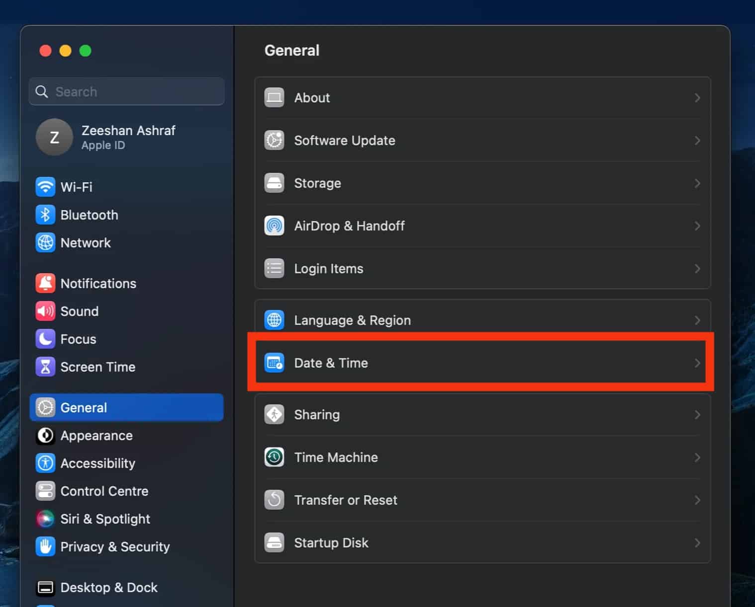Click the Language & Region globe icon
Viewport: 755px width, 607px height.
(274, 320)
